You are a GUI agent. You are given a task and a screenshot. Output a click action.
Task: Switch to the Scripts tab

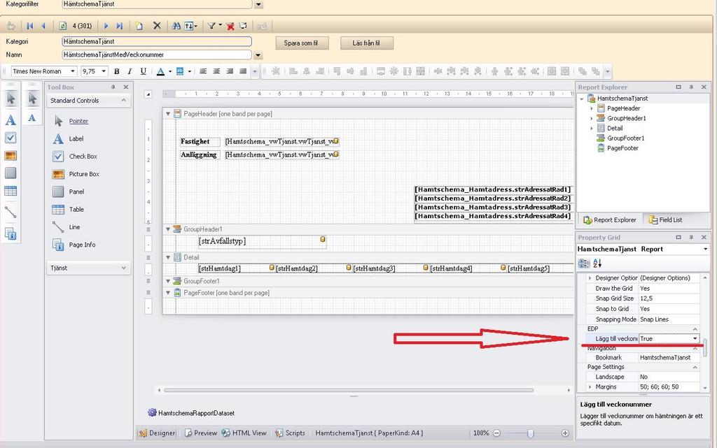point(290,433)
